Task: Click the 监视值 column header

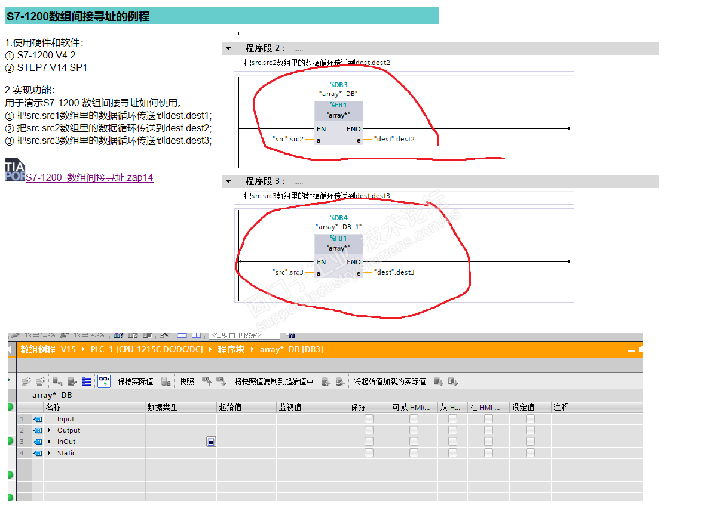Action: (312, 407)
